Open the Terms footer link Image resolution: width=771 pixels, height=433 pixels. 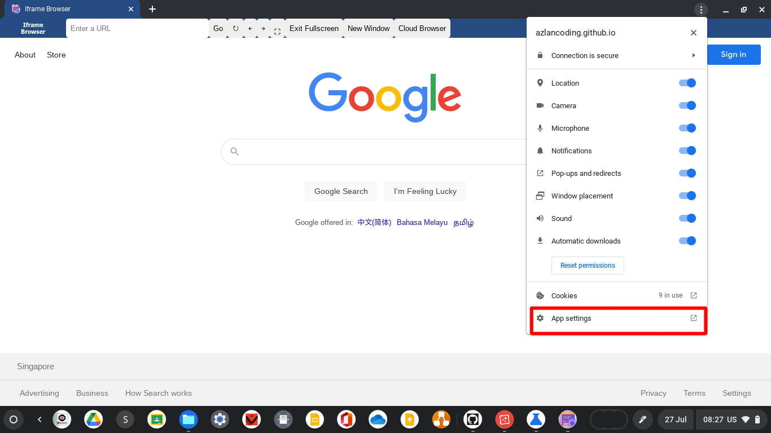tap(694, 393)
